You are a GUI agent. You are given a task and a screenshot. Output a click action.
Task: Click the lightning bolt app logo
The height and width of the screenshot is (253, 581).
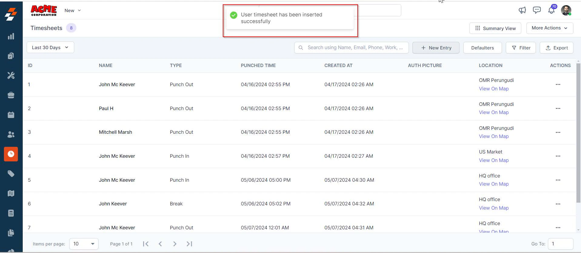coord(11,14)
